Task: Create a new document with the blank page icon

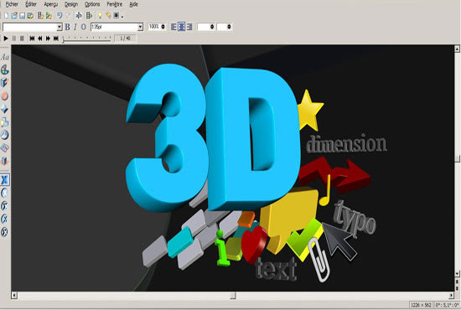Action: [6, 15]
